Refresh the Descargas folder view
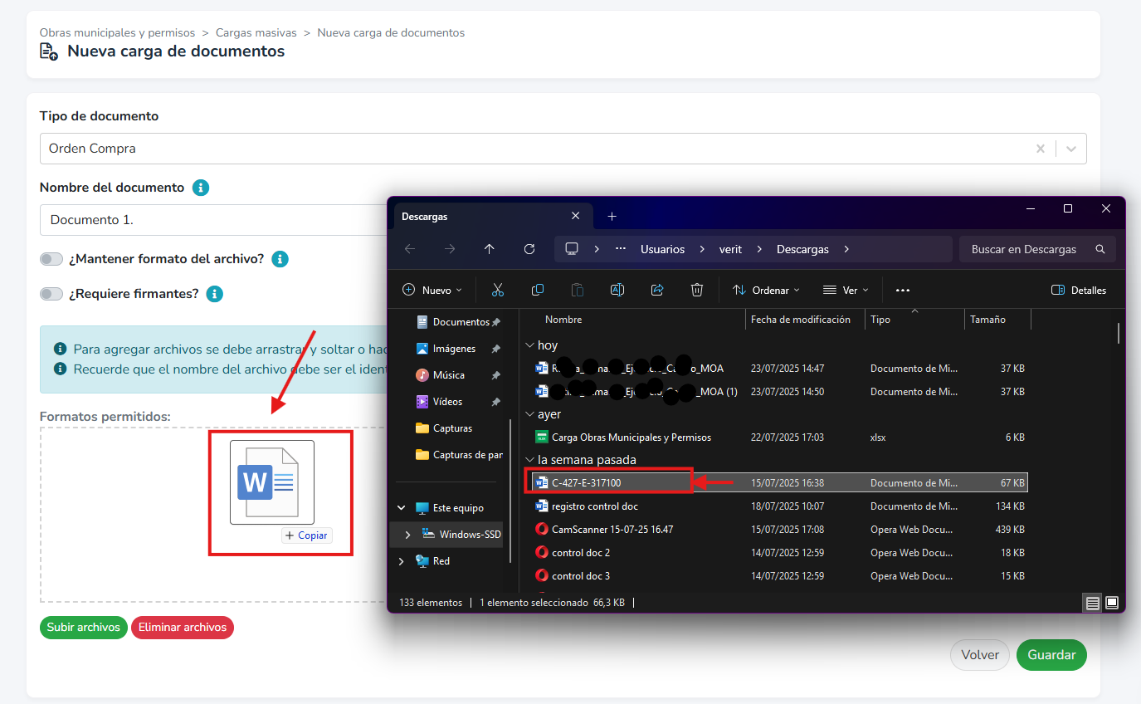 529,249
